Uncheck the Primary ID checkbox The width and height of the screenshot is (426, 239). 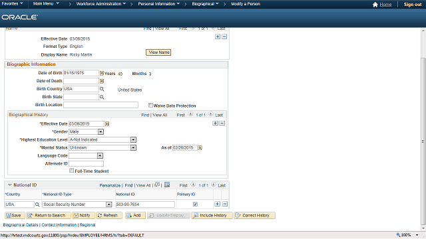click(195, 204)
